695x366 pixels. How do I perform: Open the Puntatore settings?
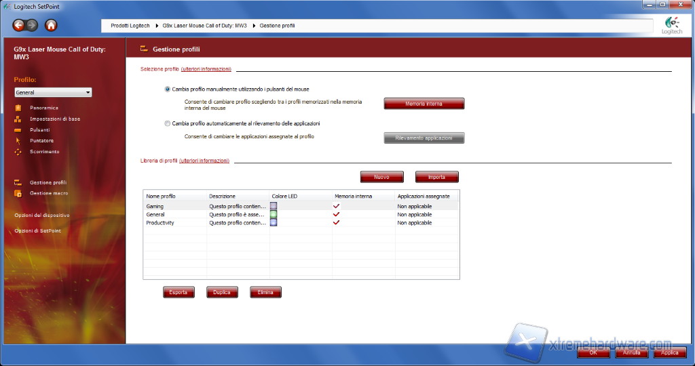41,140
